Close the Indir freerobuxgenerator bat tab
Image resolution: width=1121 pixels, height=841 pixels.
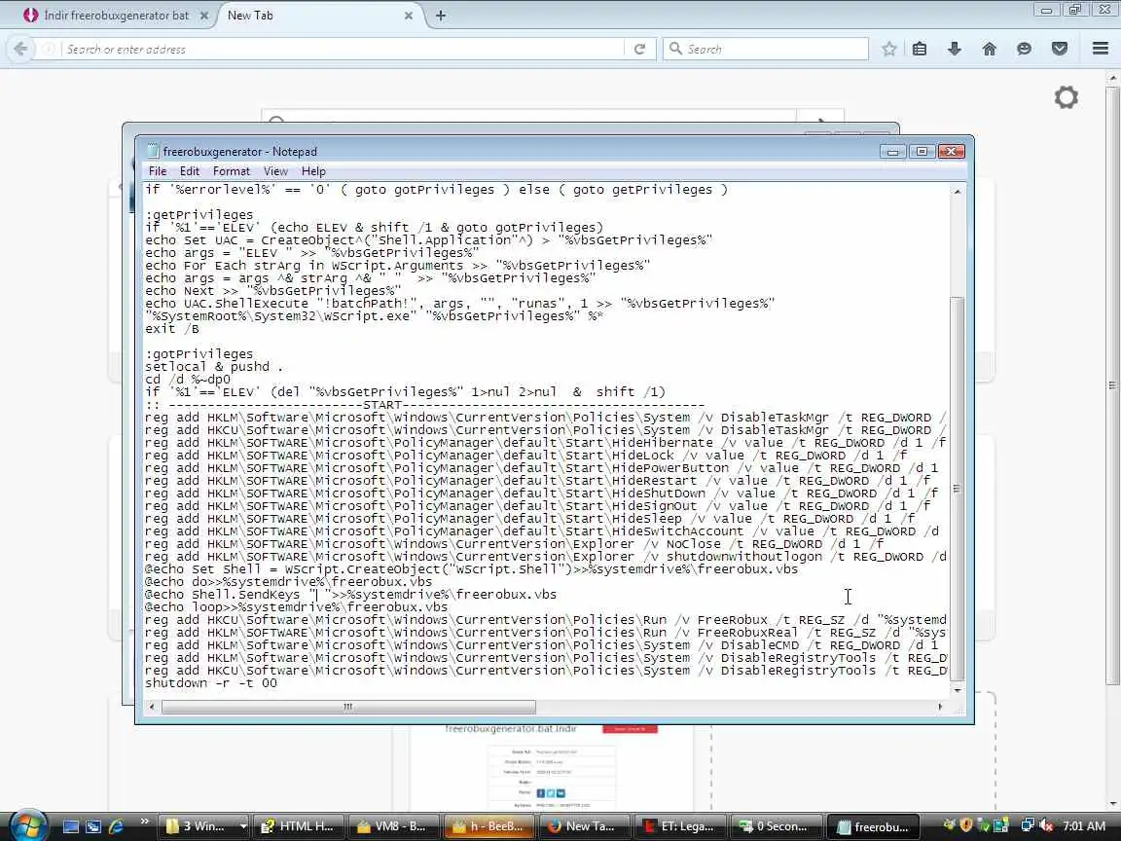tap(203, 15)
